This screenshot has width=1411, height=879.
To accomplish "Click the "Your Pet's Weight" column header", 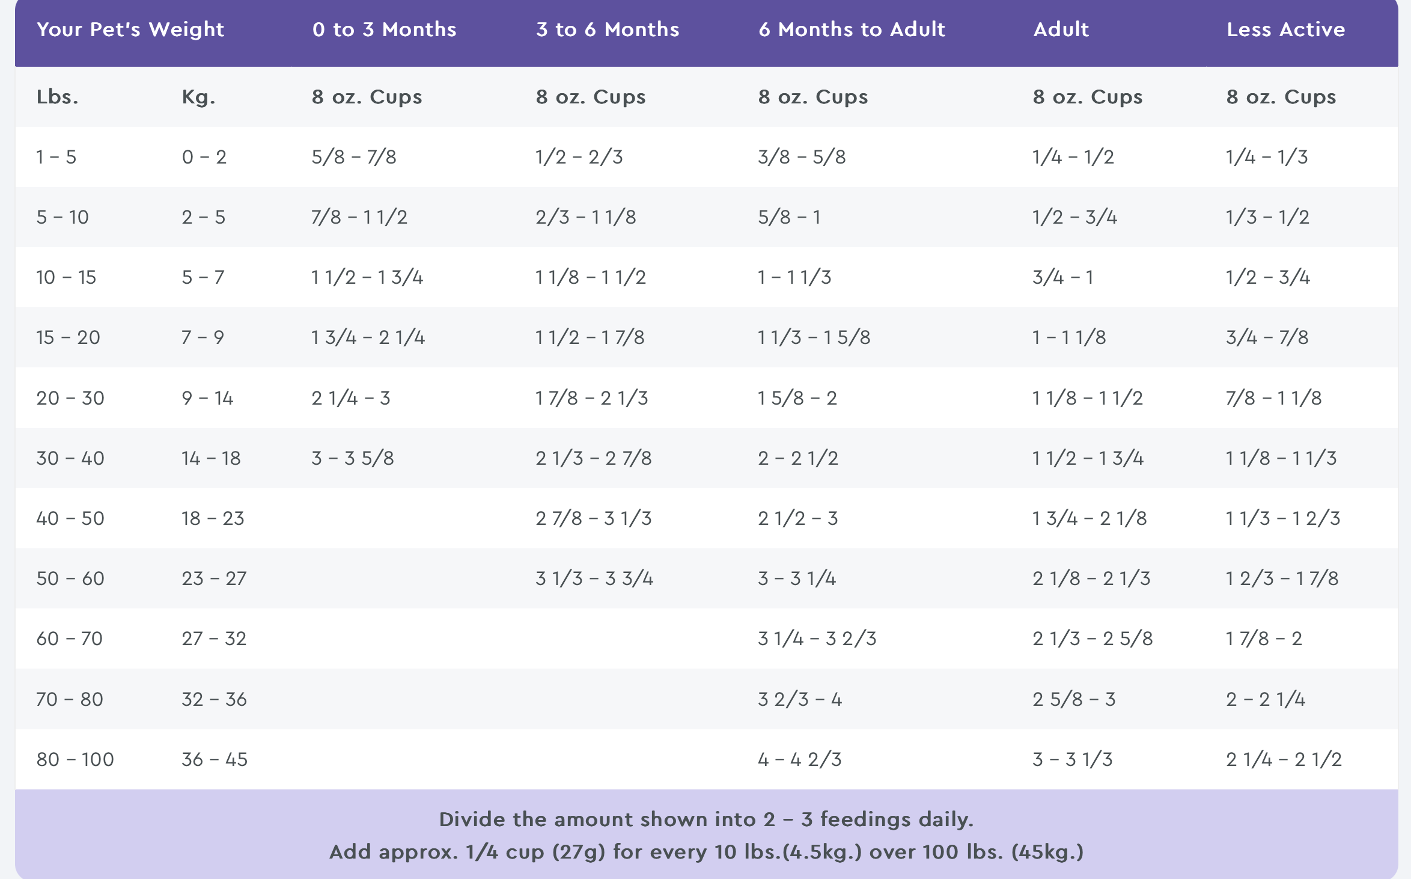I will pos(130,29).
